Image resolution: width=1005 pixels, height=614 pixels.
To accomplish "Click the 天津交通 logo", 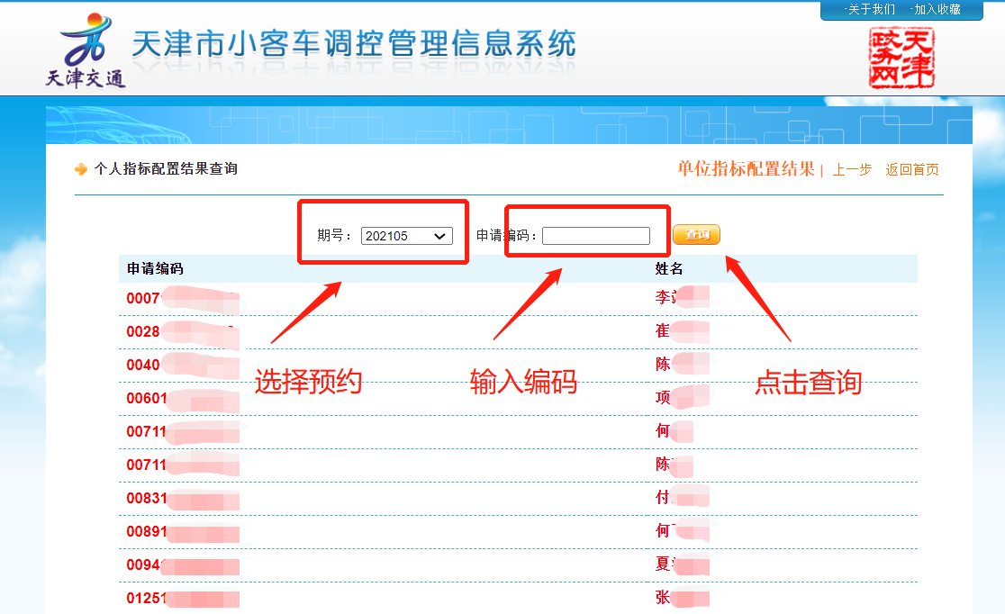I will click(x=86, y=50).
